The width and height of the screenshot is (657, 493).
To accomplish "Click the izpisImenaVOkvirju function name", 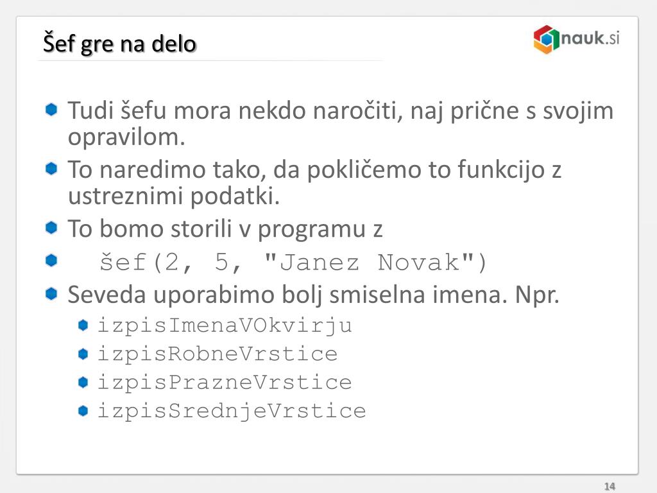I will 225,326.
